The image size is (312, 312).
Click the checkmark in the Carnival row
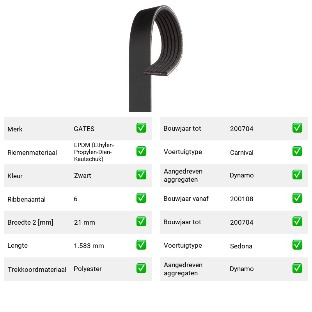tap(297, 151)
